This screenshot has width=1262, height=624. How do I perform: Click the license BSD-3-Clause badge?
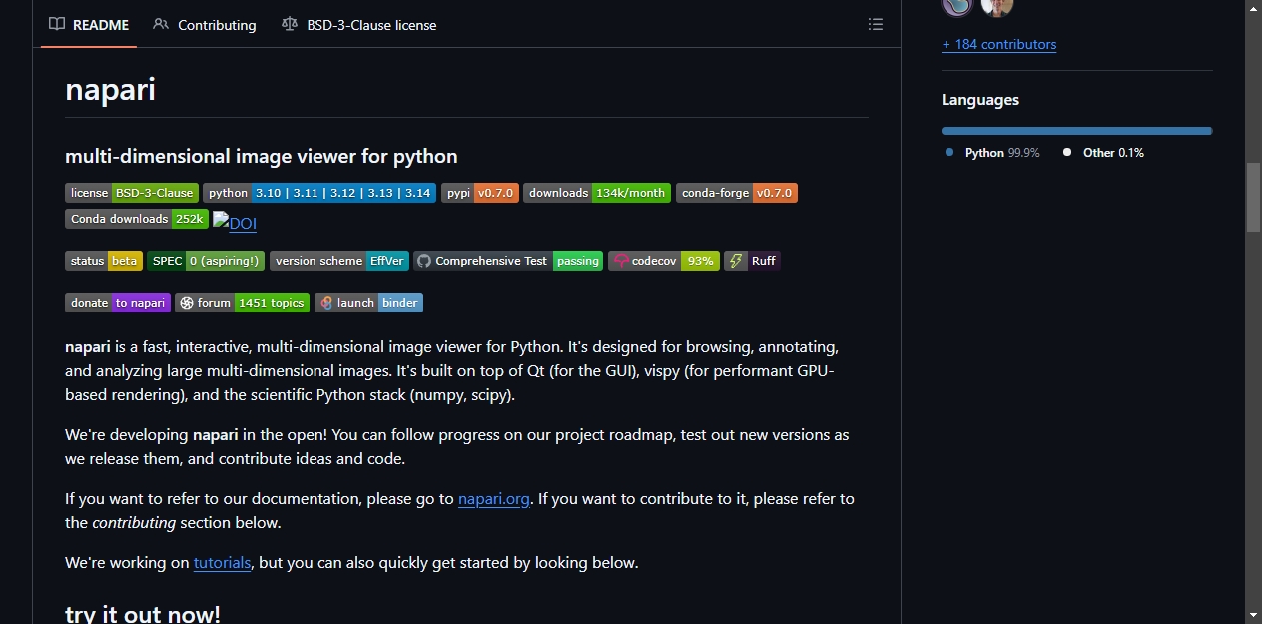pos(132,193)
